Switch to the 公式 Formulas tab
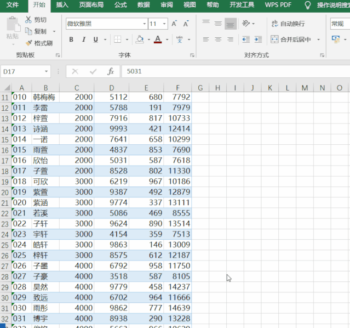 [121, 5]
